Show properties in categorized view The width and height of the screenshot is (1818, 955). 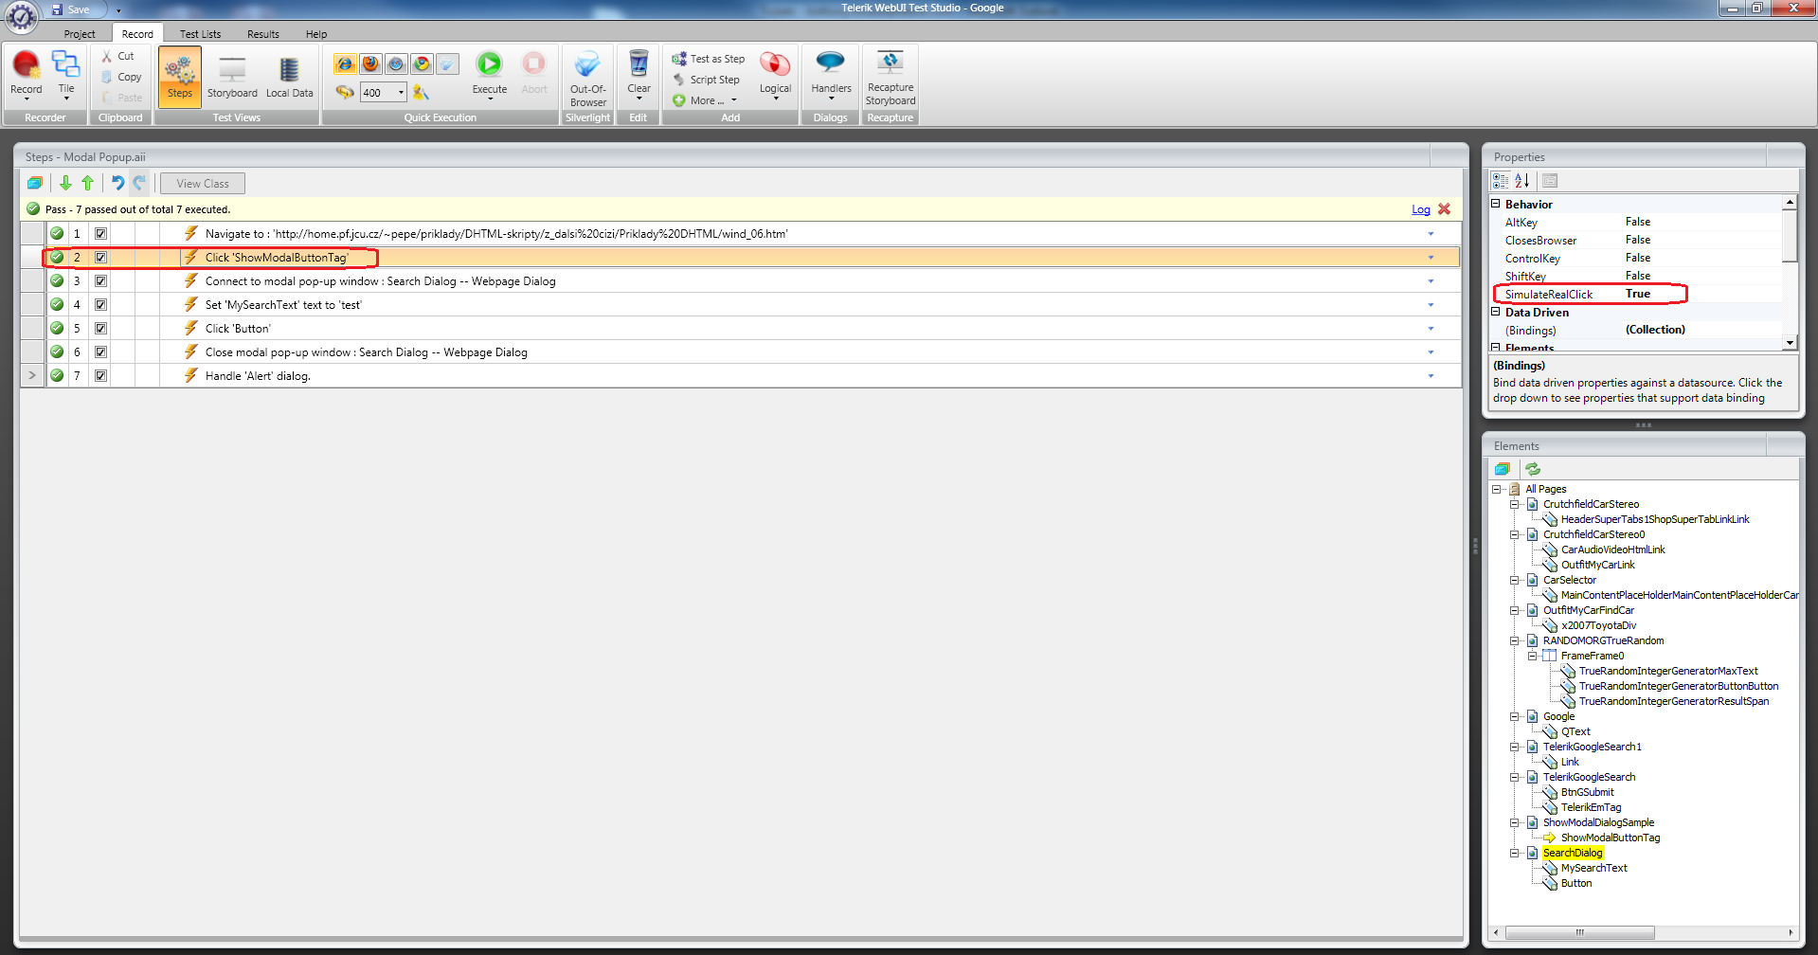tap(1501, 181)
